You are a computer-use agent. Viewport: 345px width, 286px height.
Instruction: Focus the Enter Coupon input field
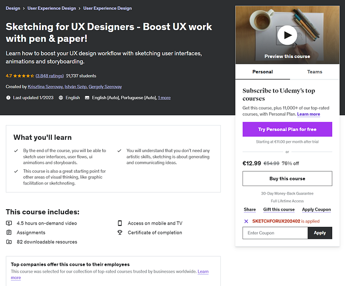(x=275, y=233)
